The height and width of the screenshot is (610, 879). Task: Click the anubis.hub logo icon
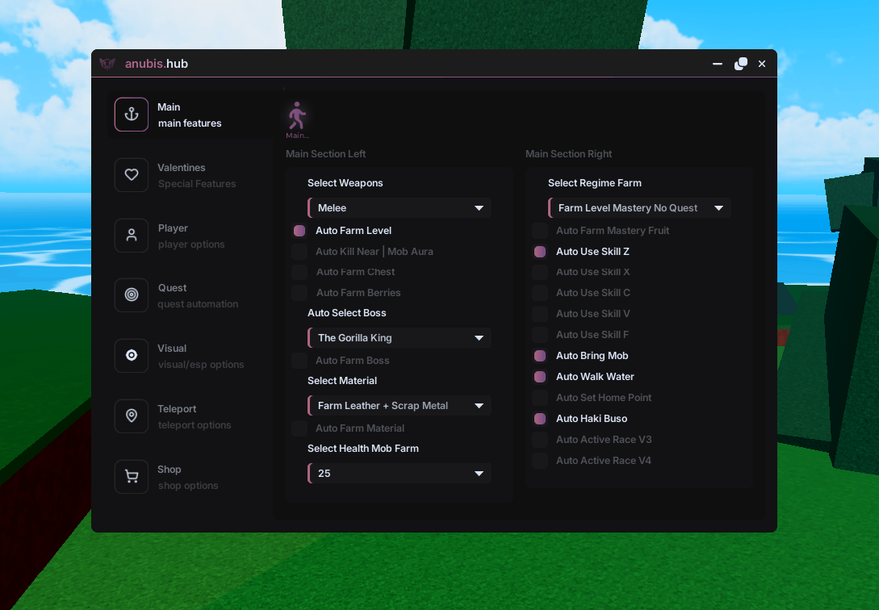[107, 63]
